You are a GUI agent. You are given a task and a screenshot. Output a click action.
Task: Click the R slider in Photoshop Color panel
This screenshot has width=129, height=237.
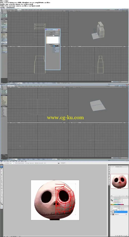click(117, 199)
